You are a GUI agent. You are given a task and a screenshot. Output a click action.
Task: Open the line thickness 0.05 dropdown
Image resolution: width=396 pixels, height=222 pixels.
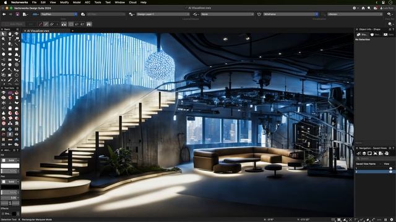coord(10,198)
